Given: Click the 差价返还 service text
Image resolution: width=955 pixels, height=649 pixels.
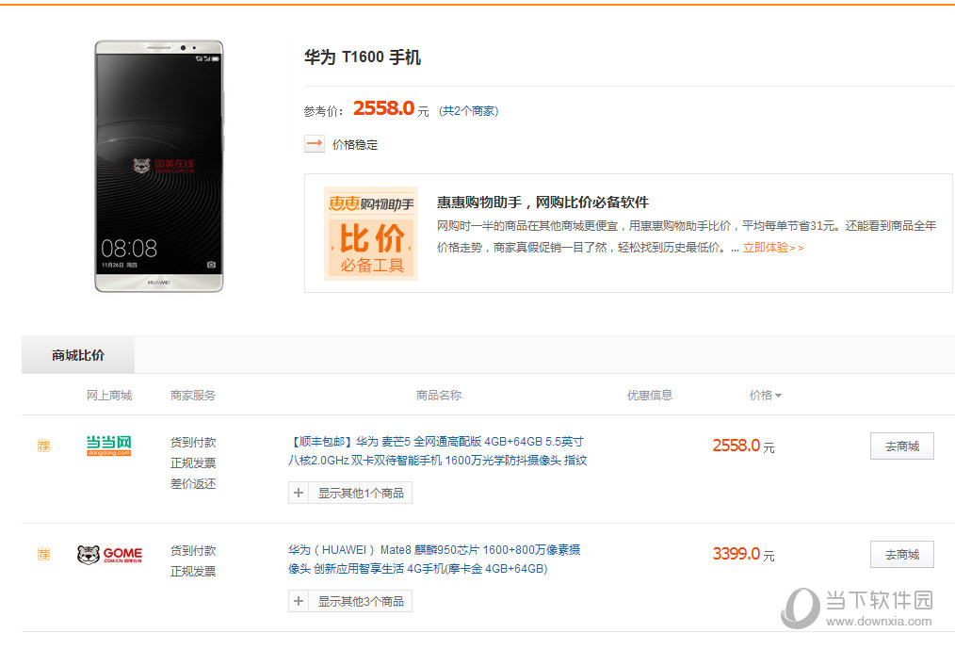Looking at the screenshot, I should pyautogui.click(x=193, y=484).
